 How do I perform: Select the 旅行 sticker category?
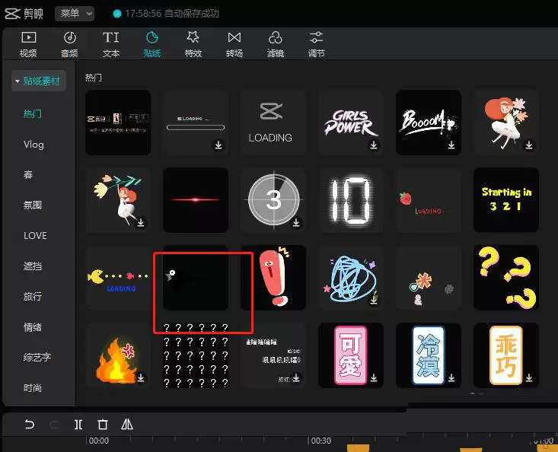tap(33, 297)
